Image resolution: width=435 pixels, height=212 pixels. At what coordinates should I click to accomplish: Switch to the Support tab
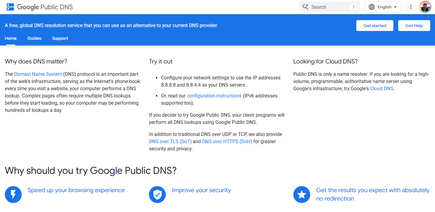point(60,38)
